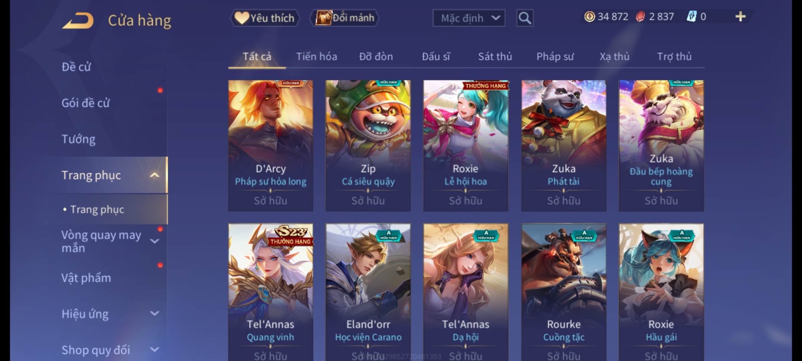The width and height of the screenshot is (802, 361).
Task: Click the plus icon to add currency
Action: [x=741, y=16]
